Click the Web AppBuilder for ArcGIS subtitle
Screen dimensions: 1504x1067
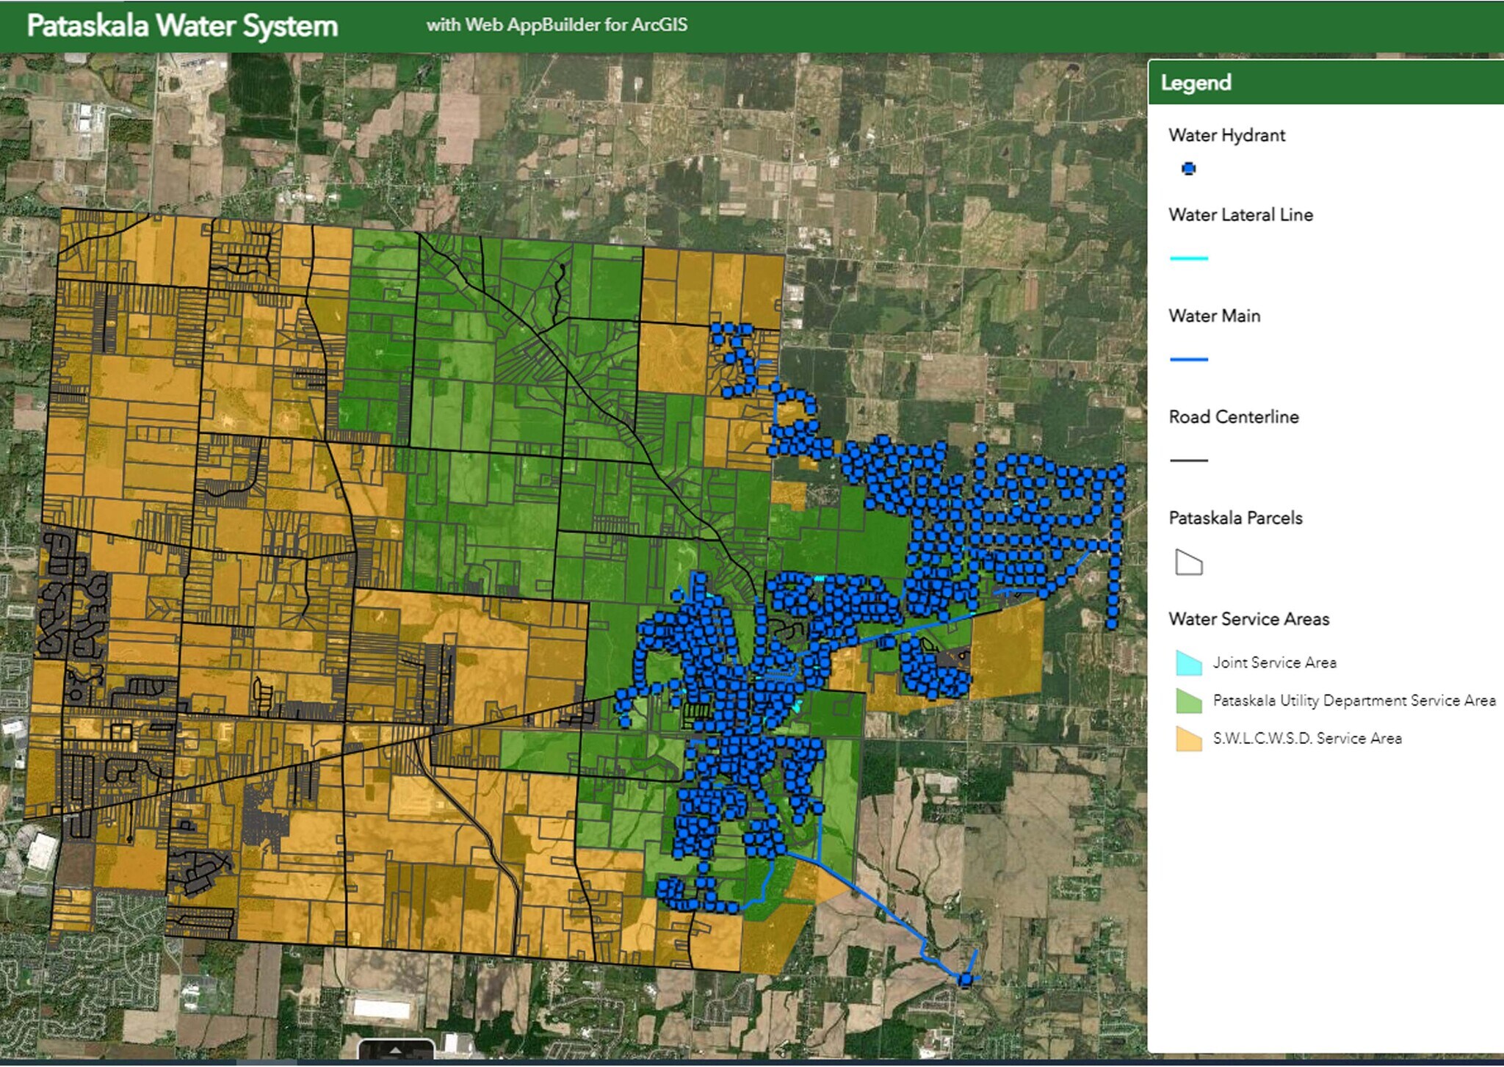click(557, 25)
